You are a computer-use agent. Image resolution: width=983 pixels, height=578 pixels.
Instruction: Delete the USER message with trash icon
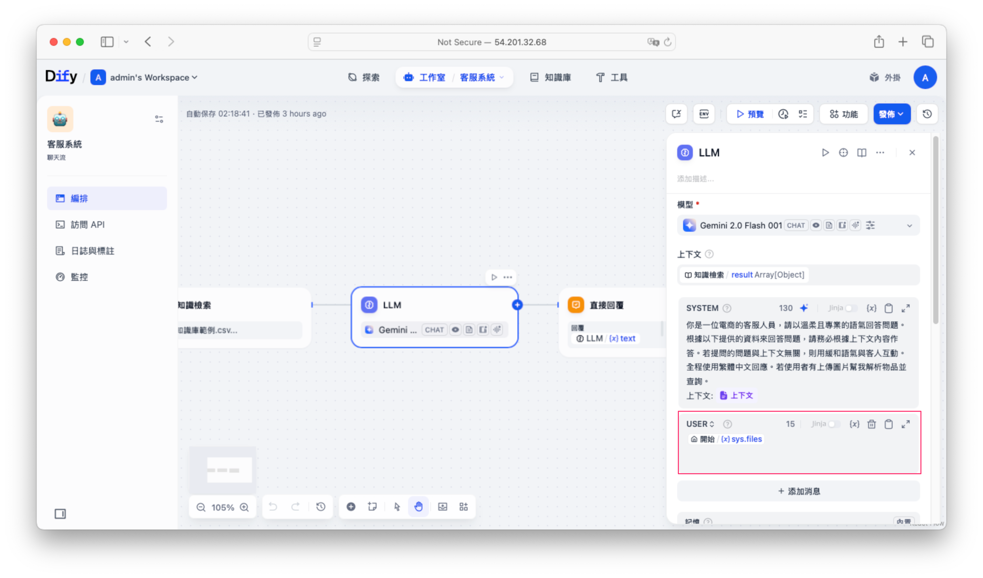871,424
